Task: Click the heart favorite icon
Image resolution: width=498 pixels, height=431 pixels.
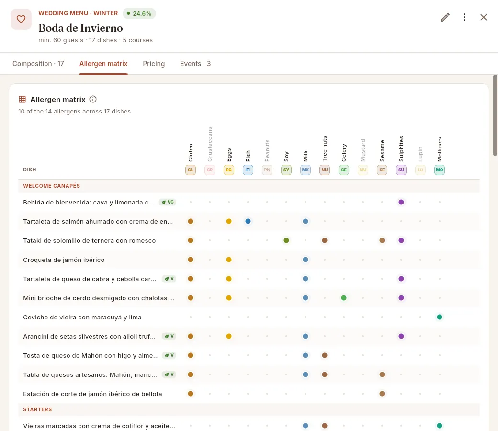Action: pos(21,19)
